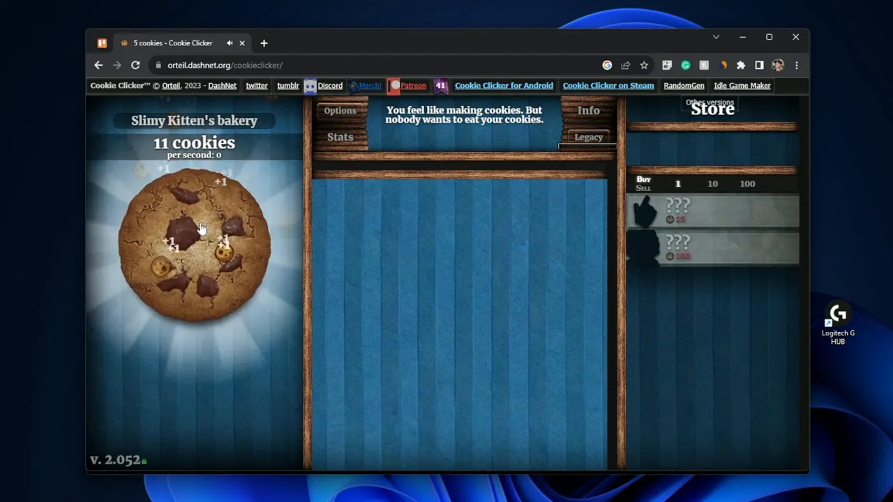Open the Extensions puzzle piece menu
This screenshot has height=502, width=893.
point(741,66)
